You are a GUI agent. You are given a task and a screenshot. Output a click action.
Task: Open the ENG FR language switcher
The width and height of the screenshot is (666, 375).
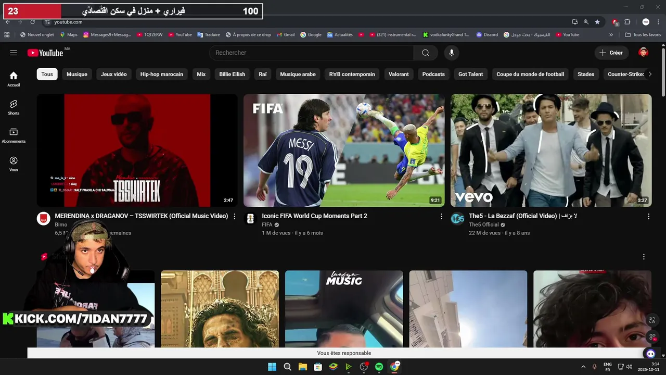[x=607, y=367]
